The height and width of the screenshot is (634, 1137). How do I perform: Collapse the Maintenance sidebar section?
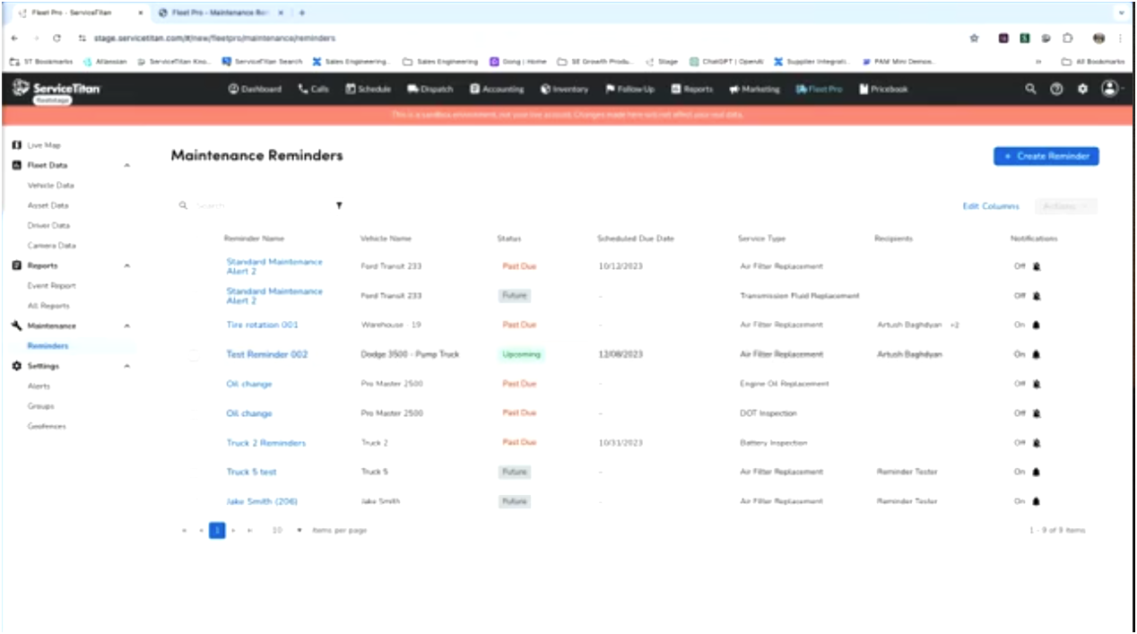tap(126, 326)
